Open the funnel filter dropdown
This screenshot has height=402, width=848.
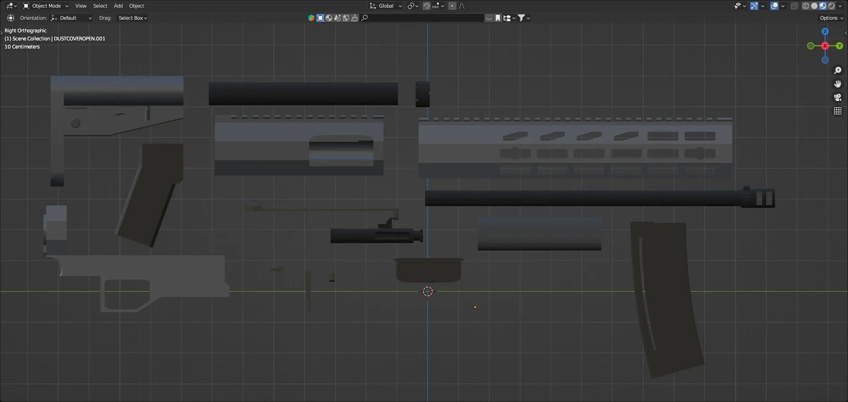pyautogui.click(x=524, y=18)
